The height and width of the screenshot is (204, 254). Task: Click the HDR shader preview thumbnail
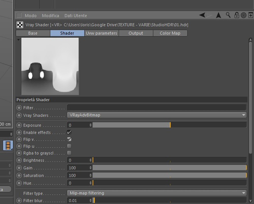pos(50,66)
